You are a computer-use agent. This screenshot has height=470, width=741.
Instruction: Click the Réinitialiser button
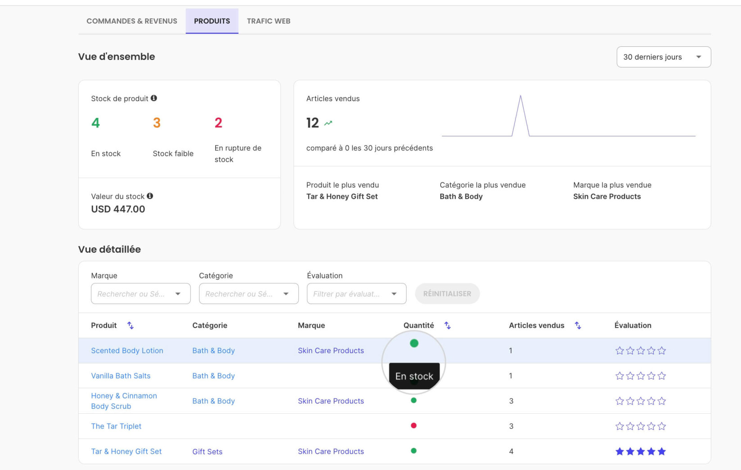point(447,294)
